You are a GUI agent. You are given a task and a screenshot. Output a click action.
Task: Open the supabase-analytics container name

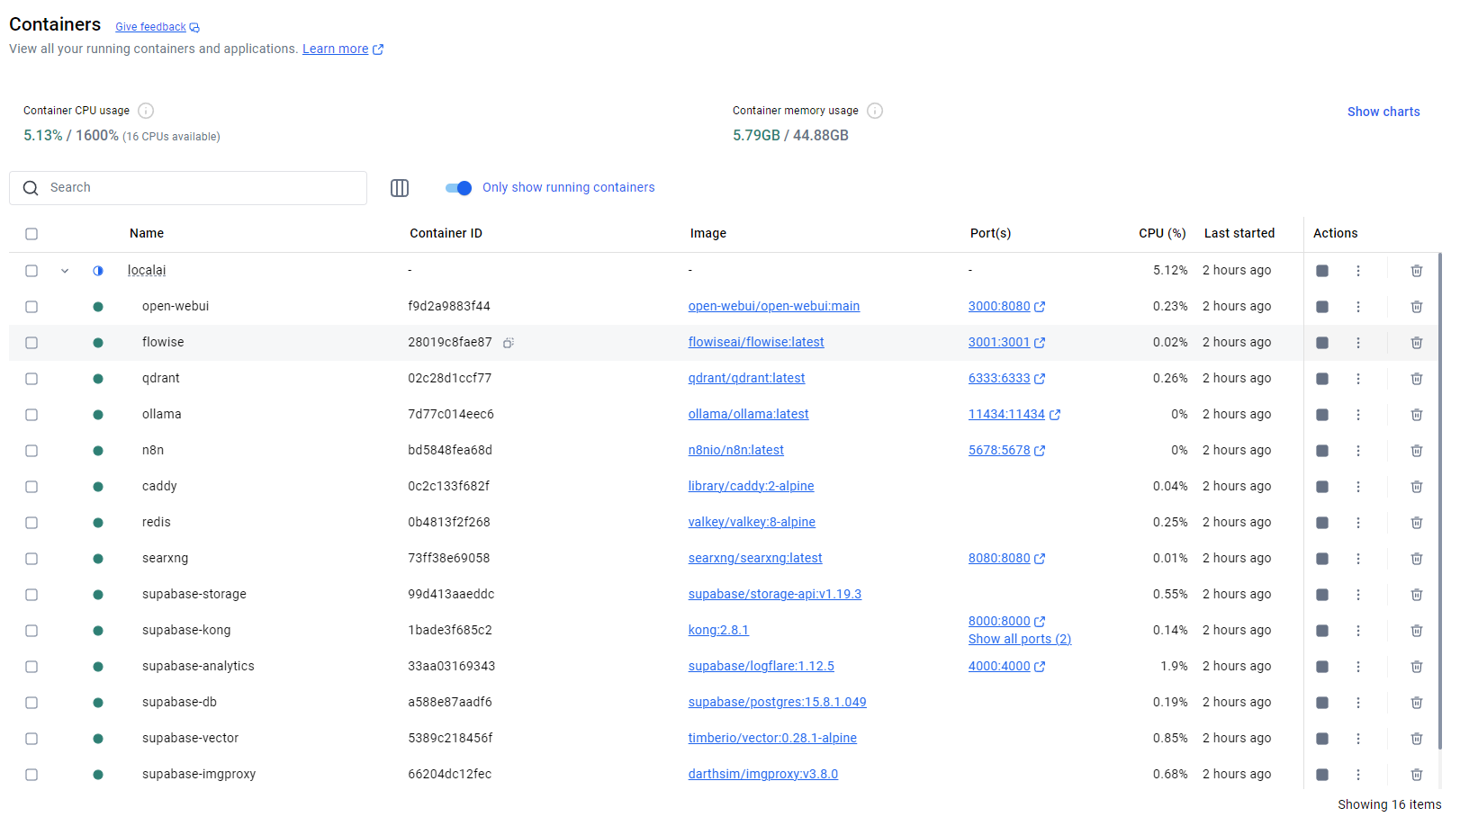click(x=198, y=666)
